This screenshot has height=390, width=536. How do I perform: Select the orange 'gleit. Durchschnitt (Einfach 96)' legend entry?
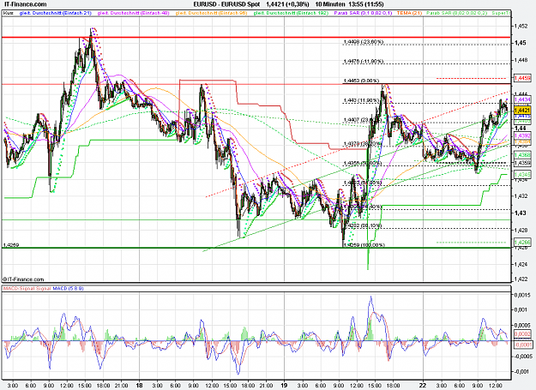click(x=211, y=13)
